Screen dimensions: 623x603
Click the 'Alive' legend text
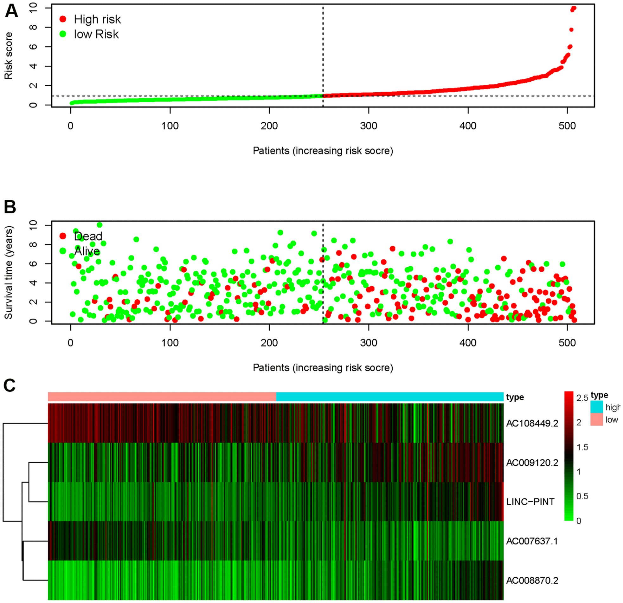(x=87, y=251)
